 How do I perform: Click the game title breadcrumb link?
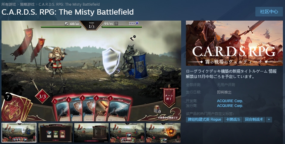coord(69,4)
